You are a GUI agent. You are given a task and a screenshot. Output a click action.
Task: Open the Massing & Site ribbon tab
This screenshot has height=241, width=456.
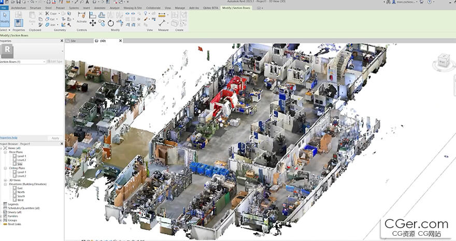pos(132,8)
